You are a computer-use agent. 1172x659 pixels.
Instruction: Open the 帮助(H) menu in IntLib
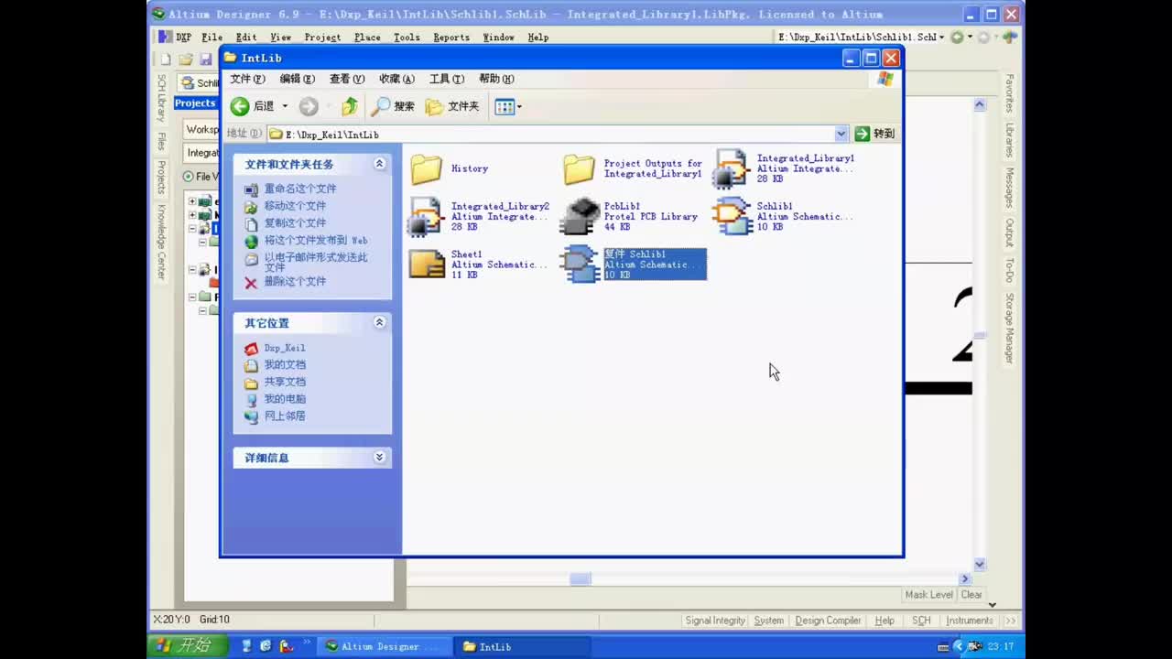pos(495,79)
